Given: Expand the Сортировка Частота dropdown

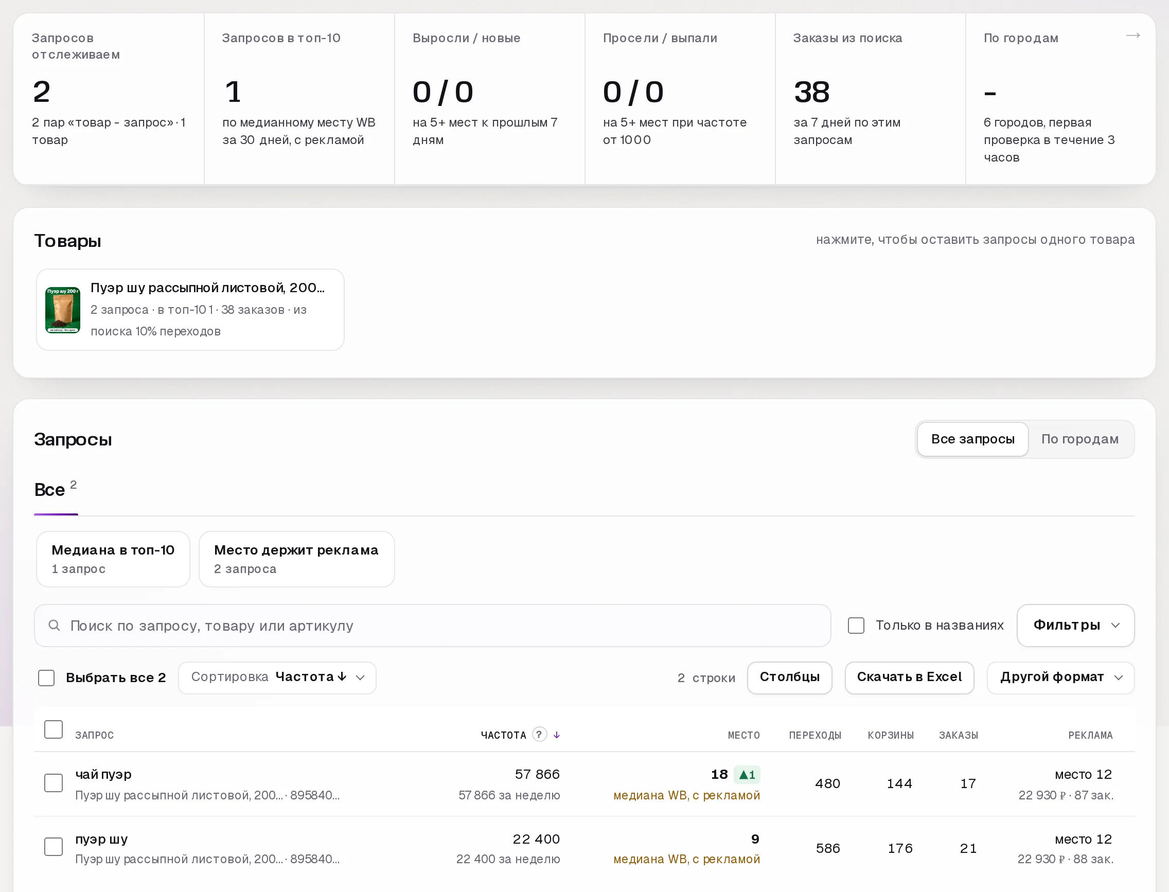Looking at the screenshot, I should click(277, 677).
